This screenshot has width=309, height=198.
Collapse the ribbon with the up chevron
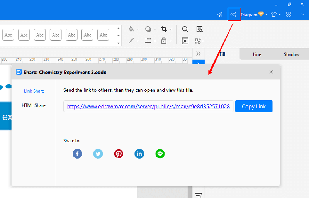302,14
